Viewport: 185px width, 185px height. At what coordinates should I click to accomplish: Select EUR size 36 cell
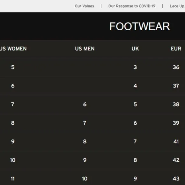176,67
